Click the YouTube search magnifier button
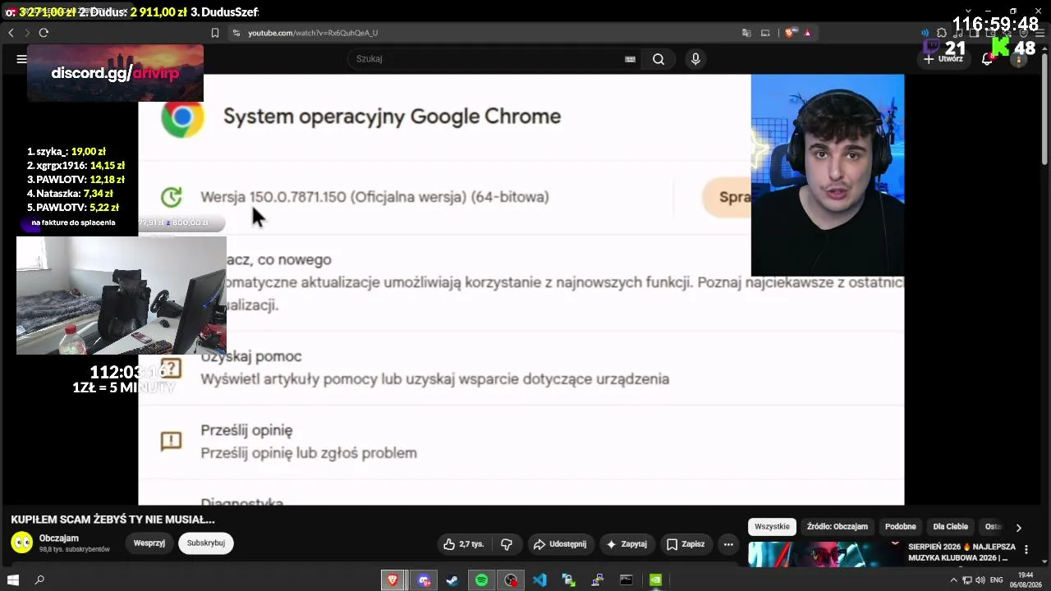This screenshot has width=1051, height=591. (659, 59)
